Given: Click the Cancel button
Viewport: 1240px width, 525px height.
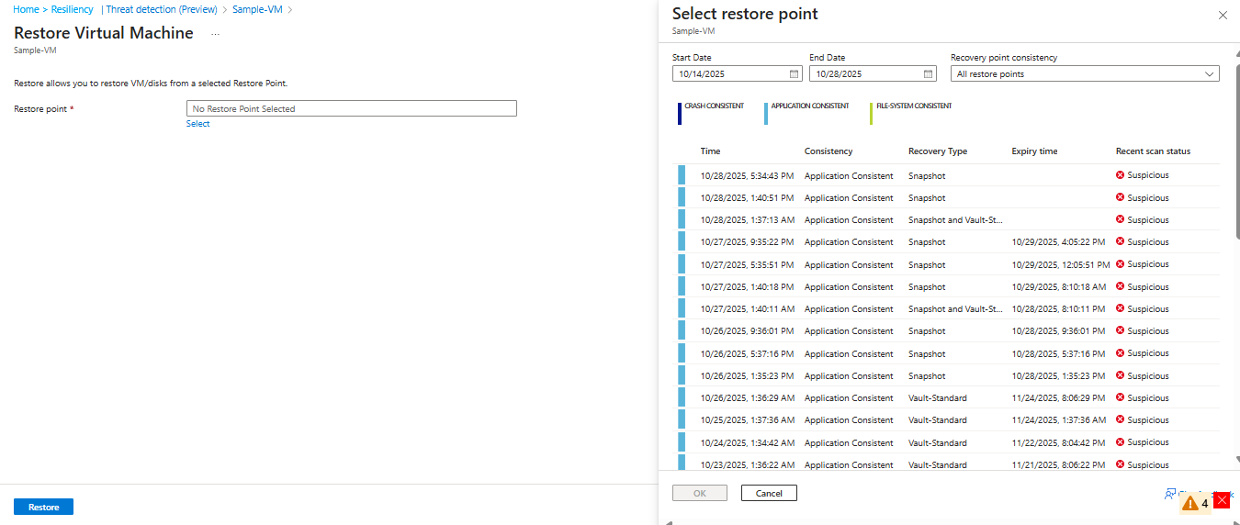Looking at the screenshot, I should click(x=769, y=493).
